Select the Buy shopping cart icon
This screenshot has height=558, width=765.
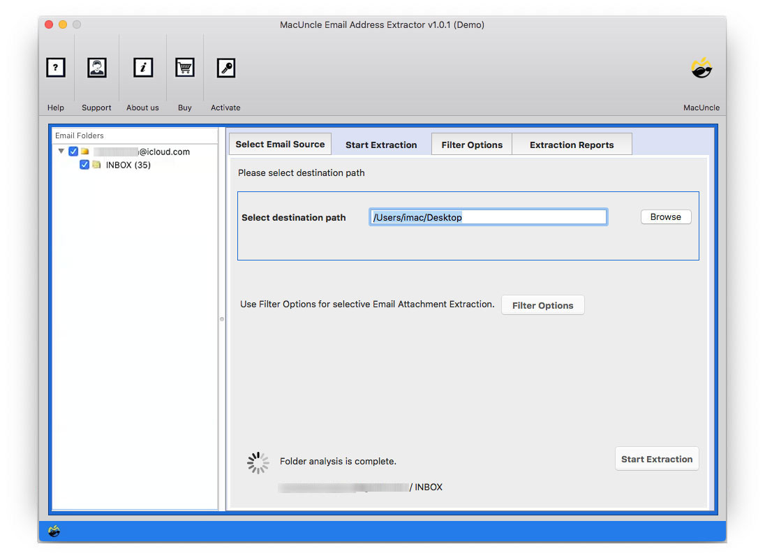184,68
